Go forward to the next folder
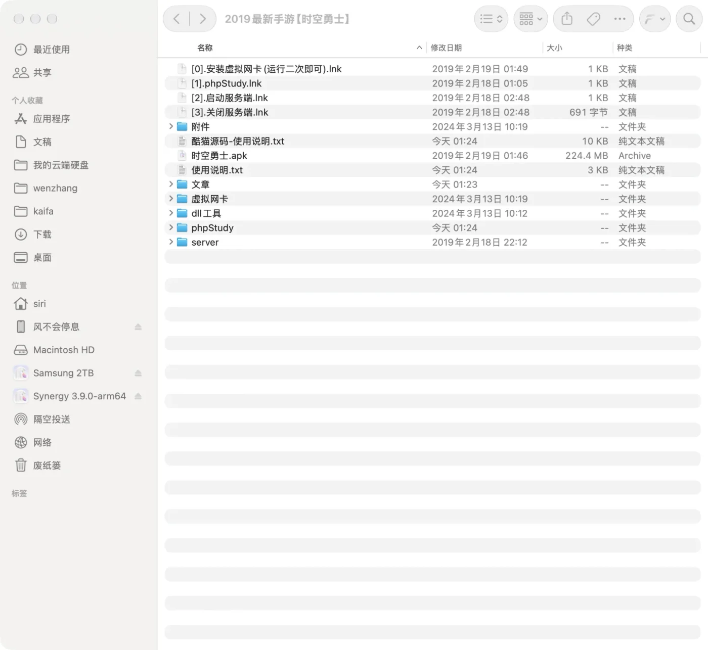This screenshot has height=650, width=708. [x=203, y=19]
